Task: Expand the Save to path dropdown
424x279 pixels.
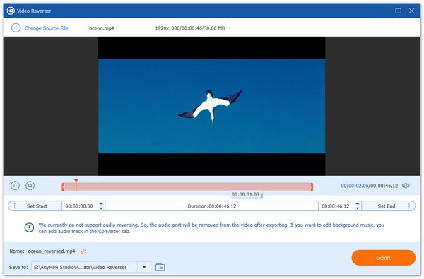Action: click(144, 268)
